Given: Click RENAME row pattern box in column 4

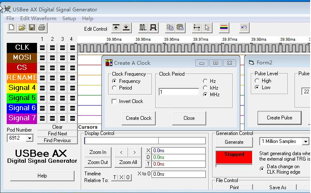Looking at the screenshot, I should tap(72, 78).
